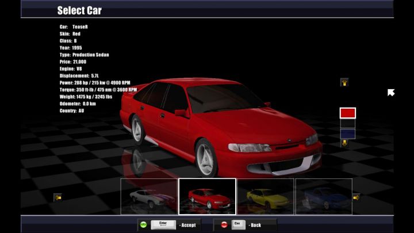Click the right arrow beside car thumbnails
Image resolution: width=414 pixels, height=233 pixels.
(x=356, y=197)
